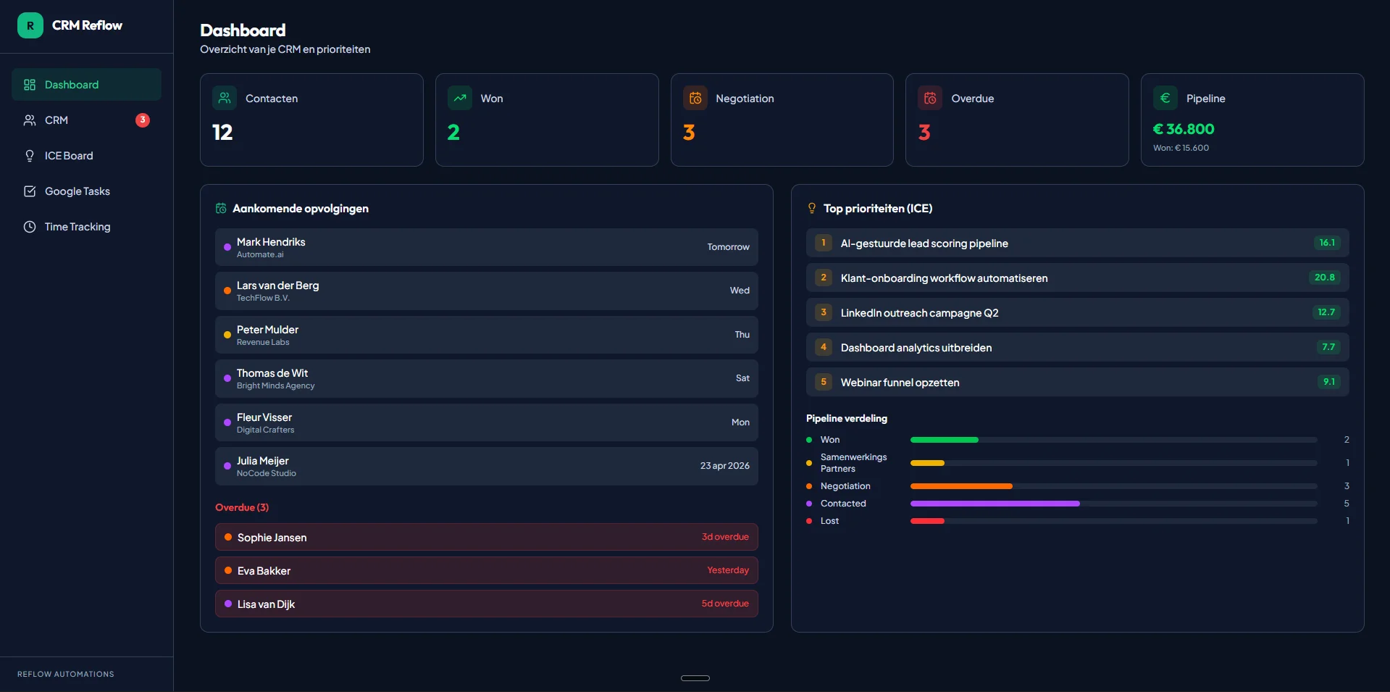Click the 20.8 ICE score badge
This screenshot has width=1390, height=692.
(x=1325, y=278)
